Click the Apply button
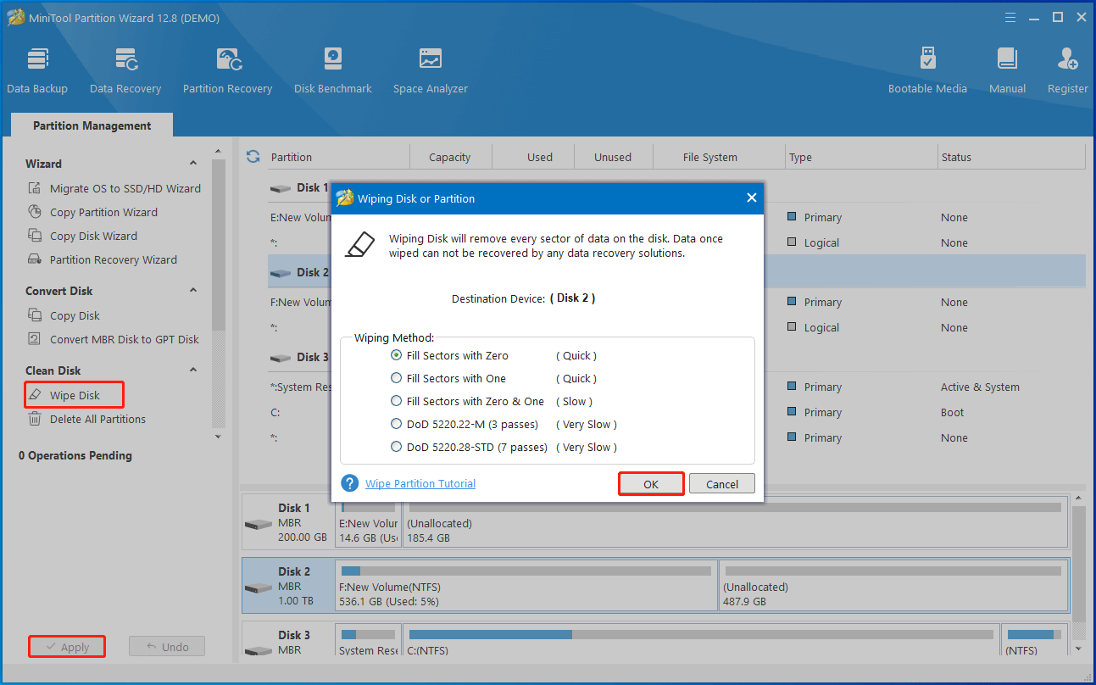1096x685 pixels. (67, 647)
